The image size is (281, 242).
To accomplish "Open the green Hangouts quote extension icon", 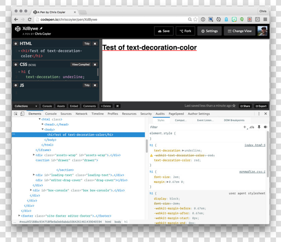I will point(242,19).
